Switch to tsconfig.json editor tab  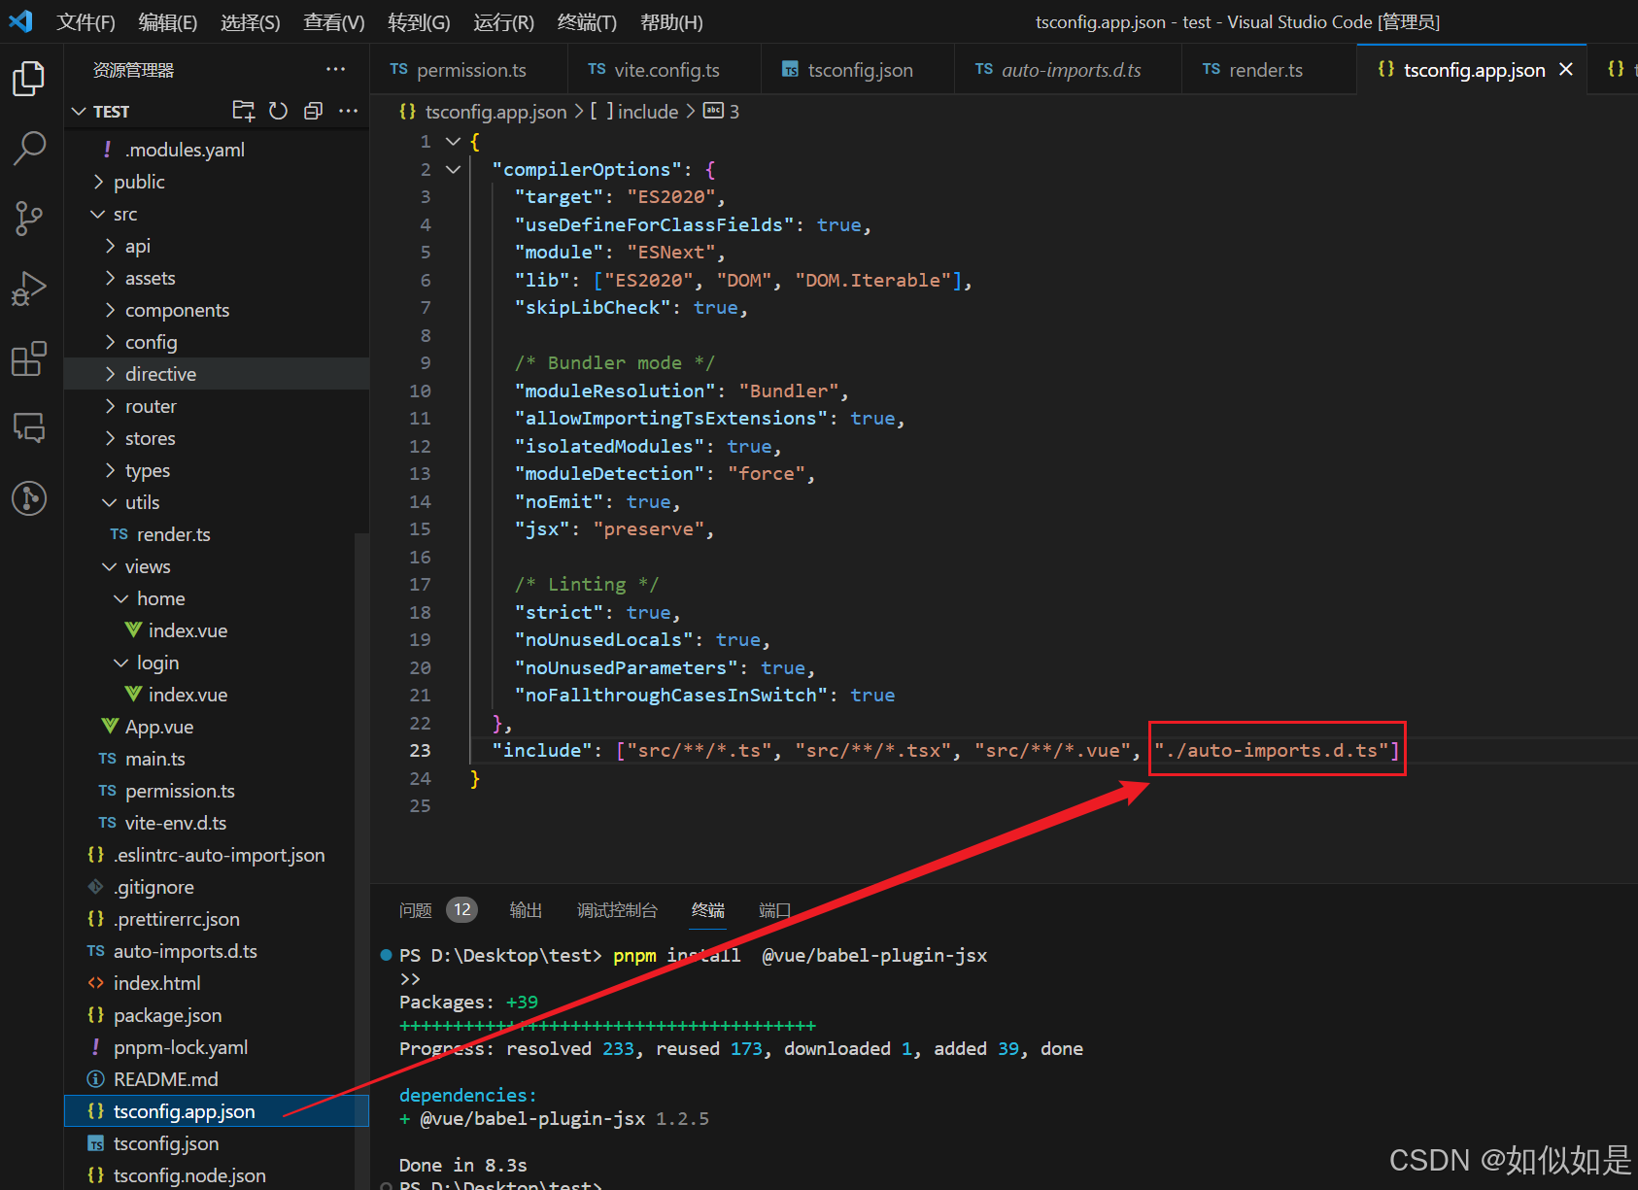click(859, 70)
